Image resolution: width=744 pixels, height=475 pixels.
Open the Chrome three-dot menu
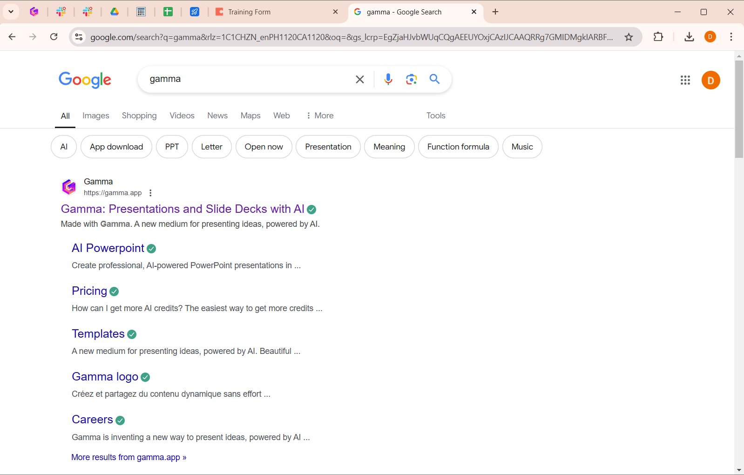tap(731, 37)
